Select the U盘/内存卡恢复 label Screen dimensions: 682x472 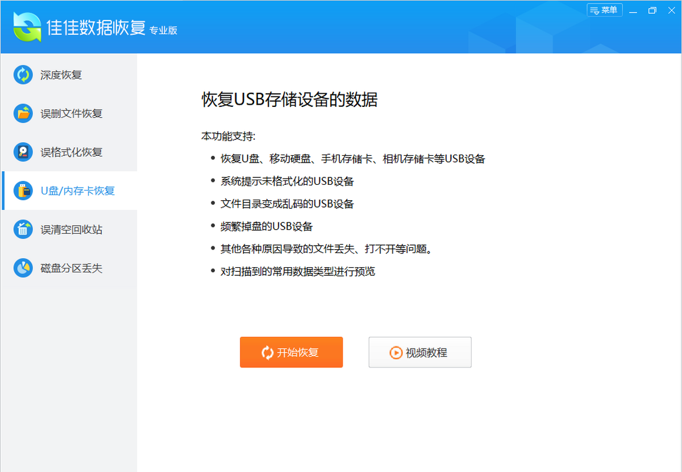78,191
